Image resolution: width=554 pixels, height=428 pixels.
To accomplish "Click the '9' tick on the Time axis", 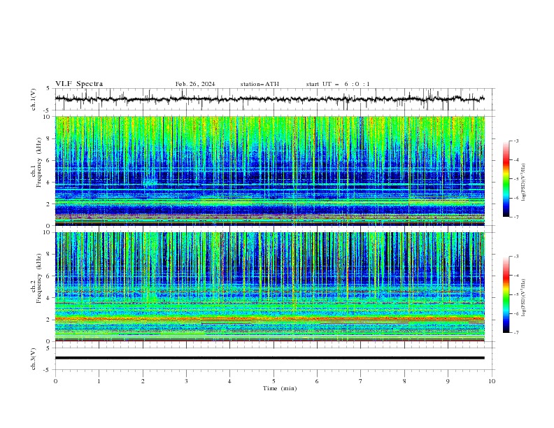I will coord(448,381).
